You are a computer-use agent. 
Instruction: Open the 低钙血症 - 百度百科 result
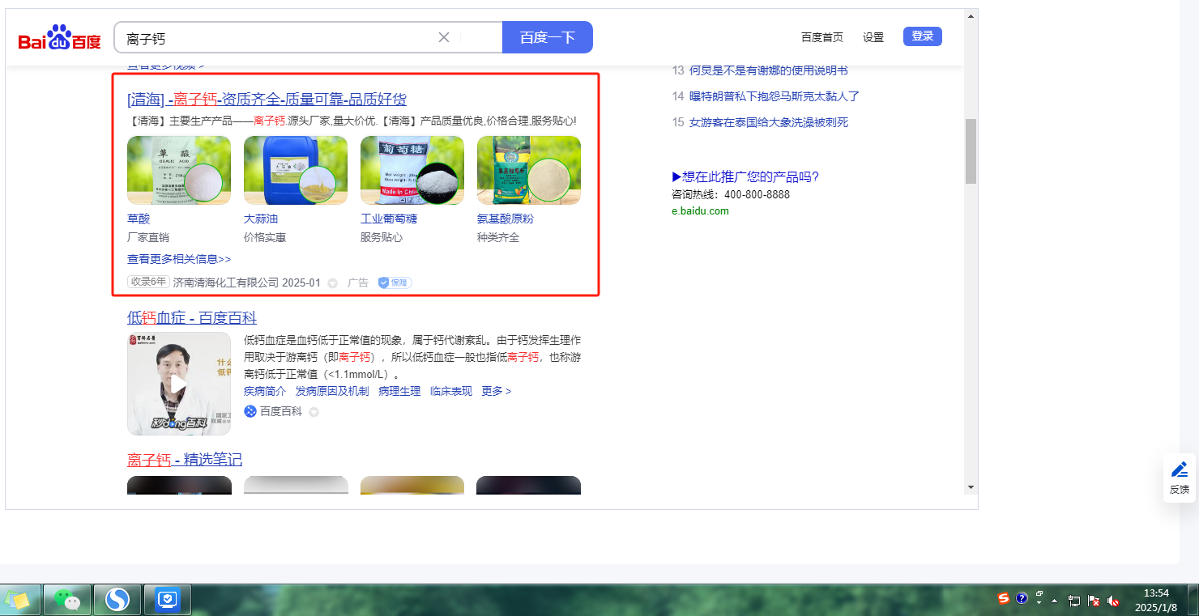click(192, 317)
